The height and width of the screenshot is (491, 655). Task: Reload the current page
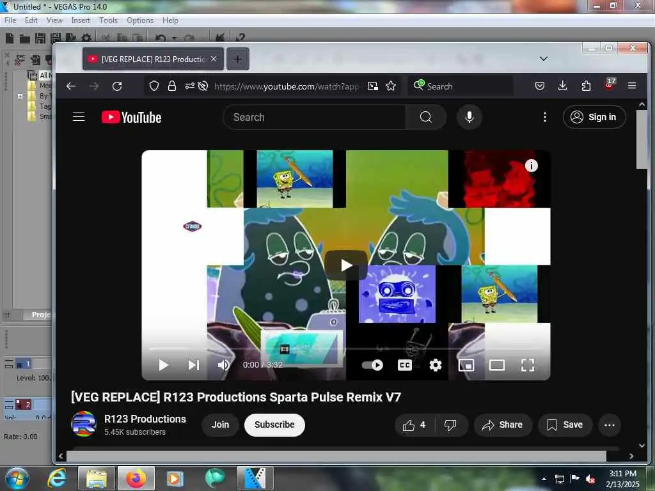point(117,86)
